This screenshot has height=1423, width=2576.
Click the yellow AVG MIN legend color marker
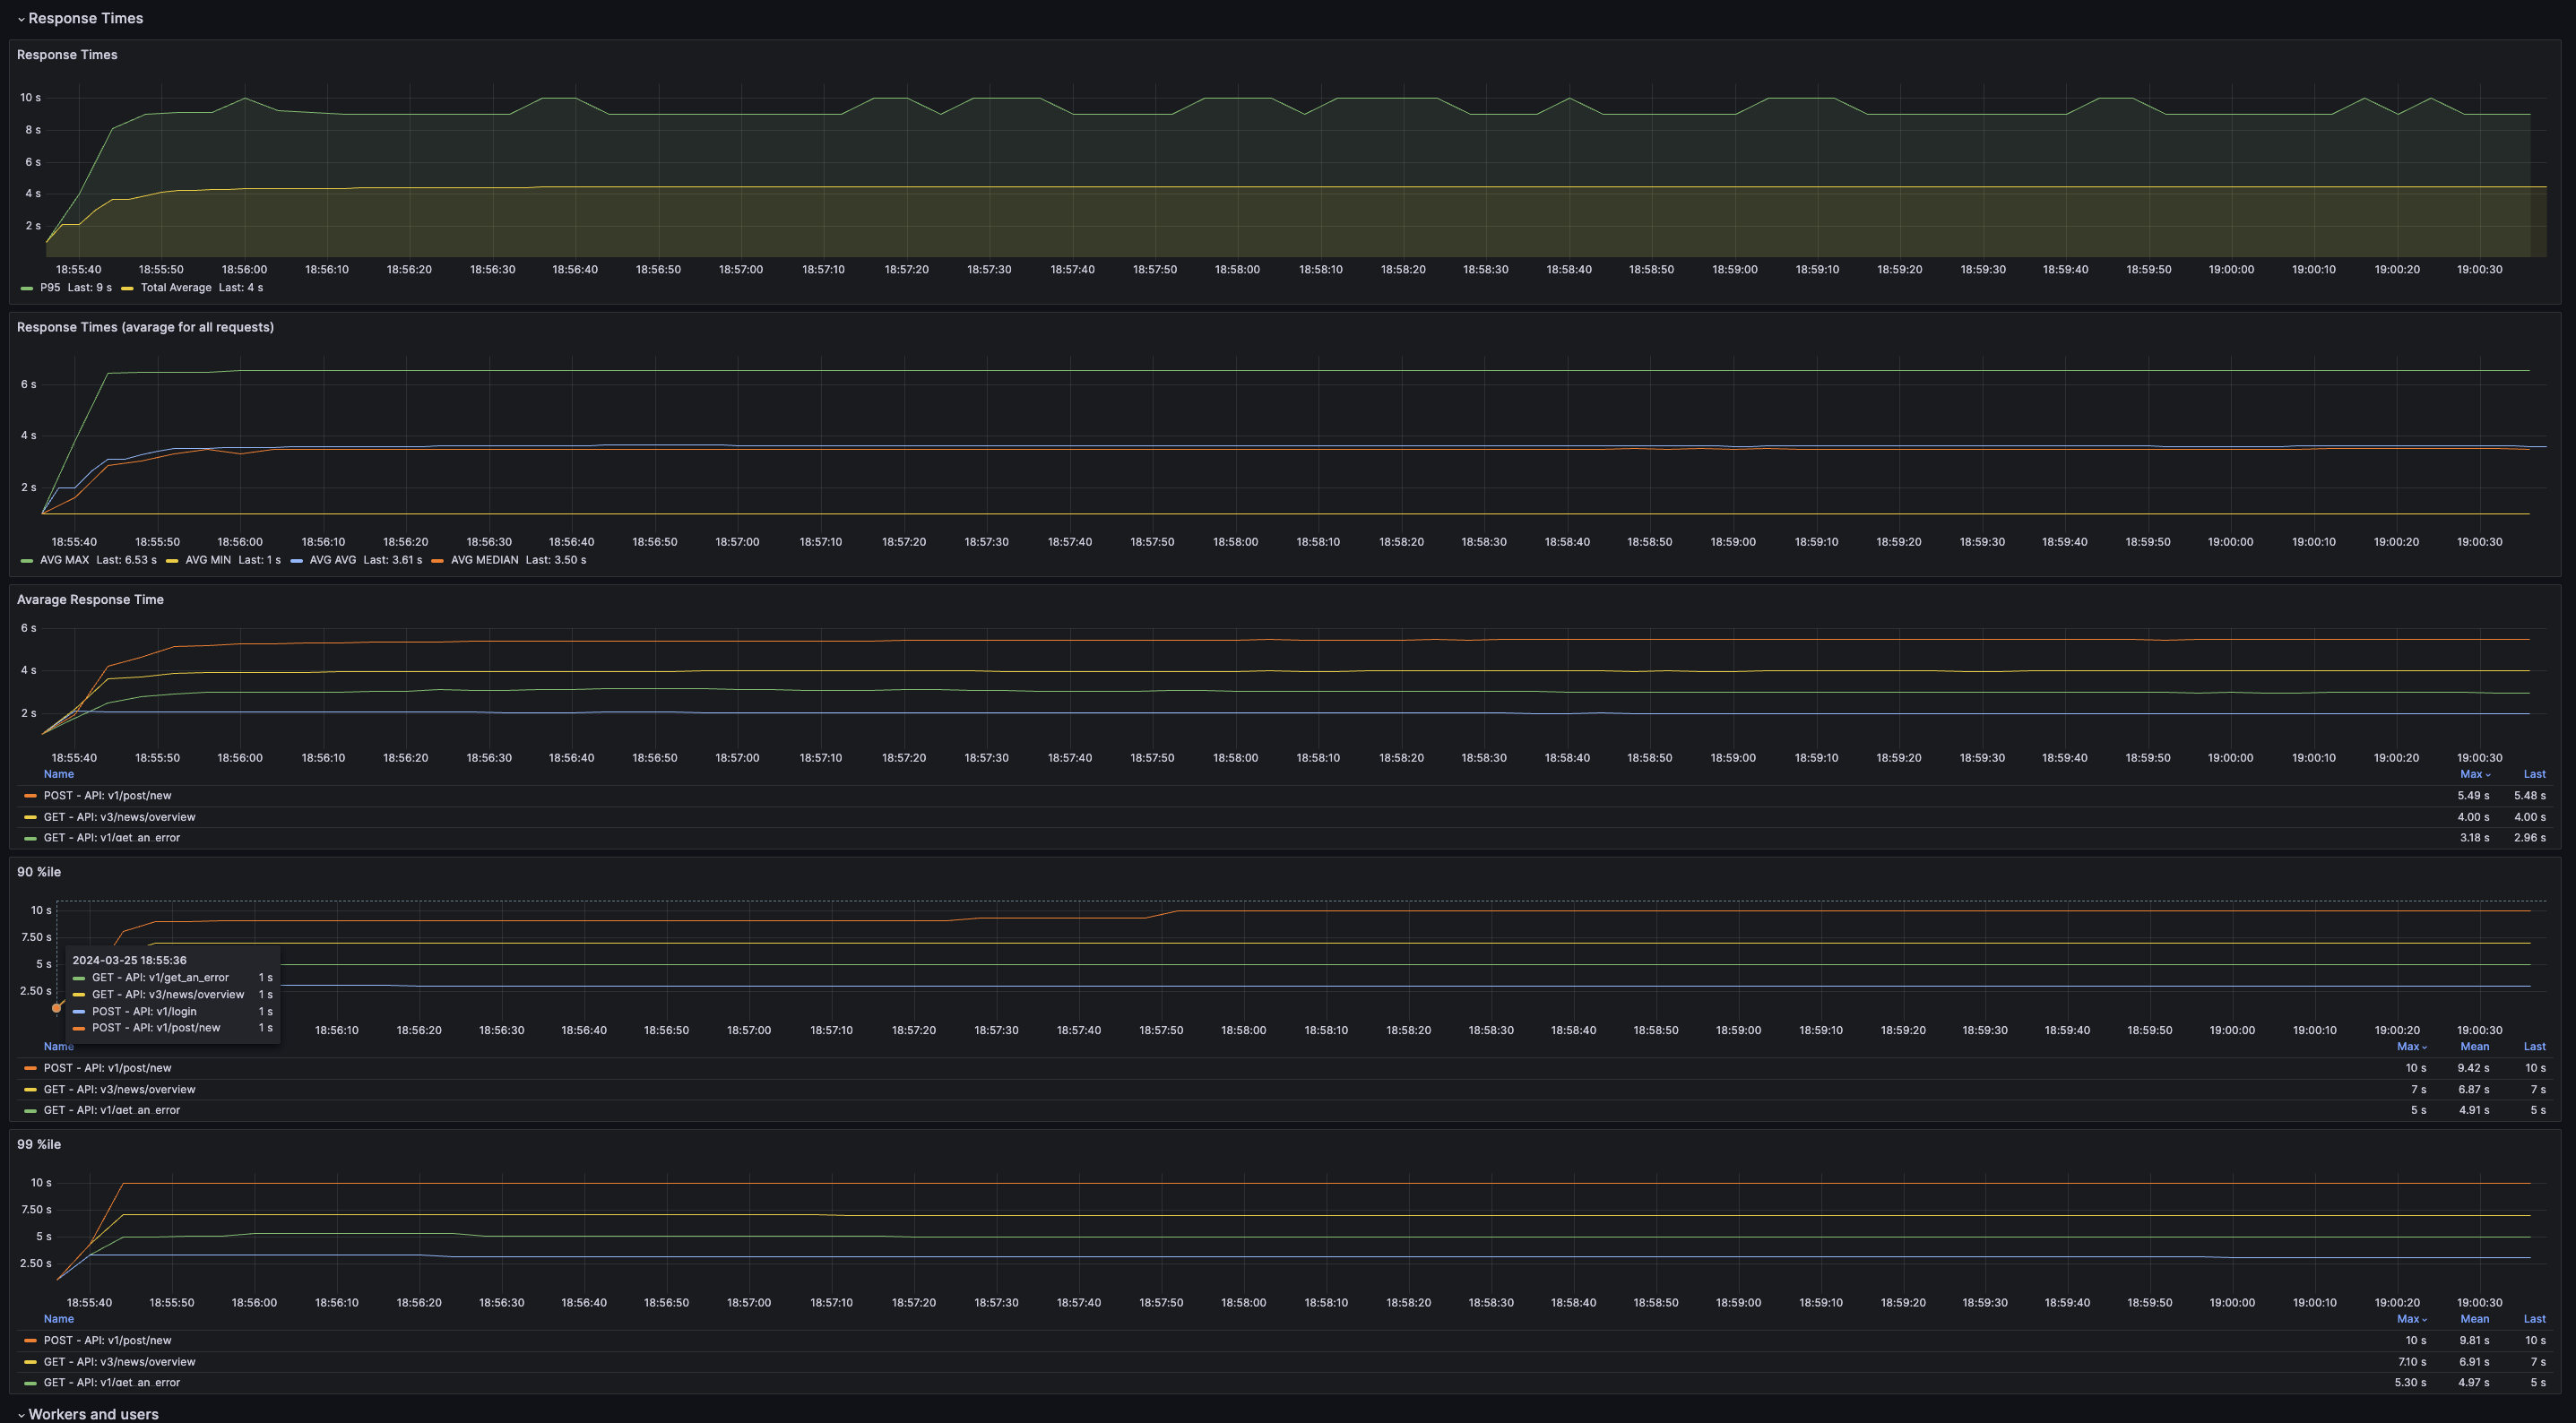(172, 561)
